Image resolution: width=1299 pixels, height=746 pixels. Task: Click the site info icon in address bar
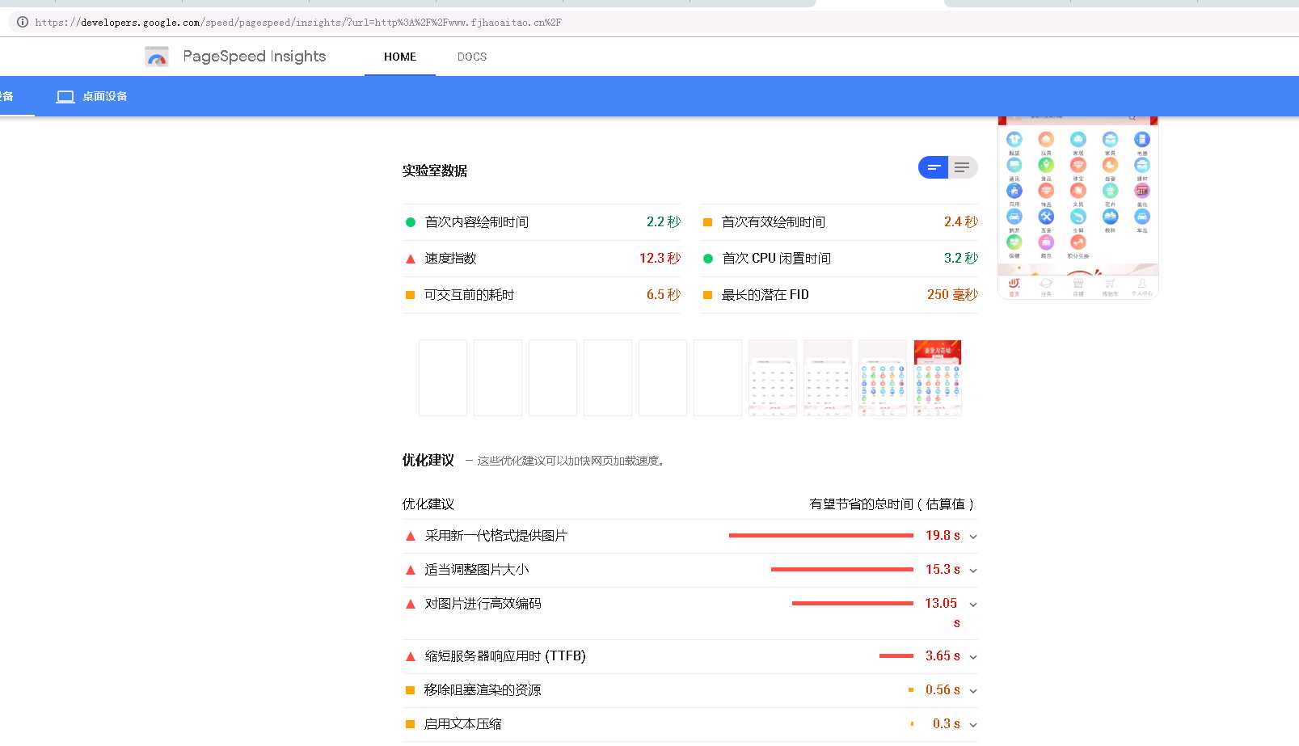pyautogui.click(x=23, y=22)
